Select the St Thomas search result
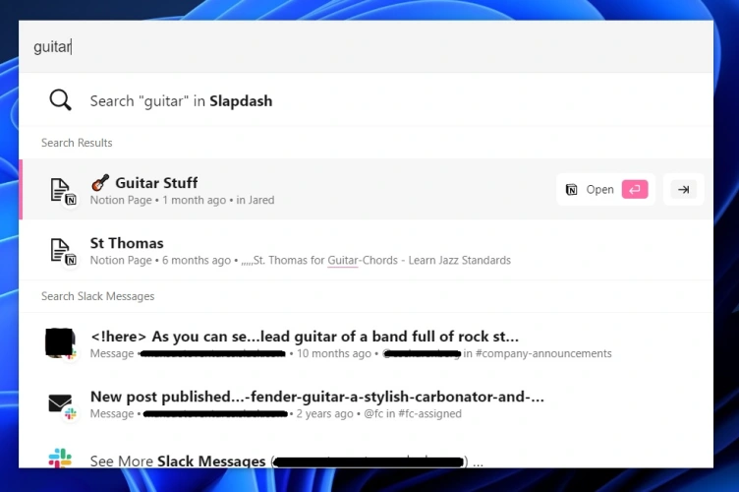The height and width of the screenshot is (492, 739). click(x=127, y=243)
